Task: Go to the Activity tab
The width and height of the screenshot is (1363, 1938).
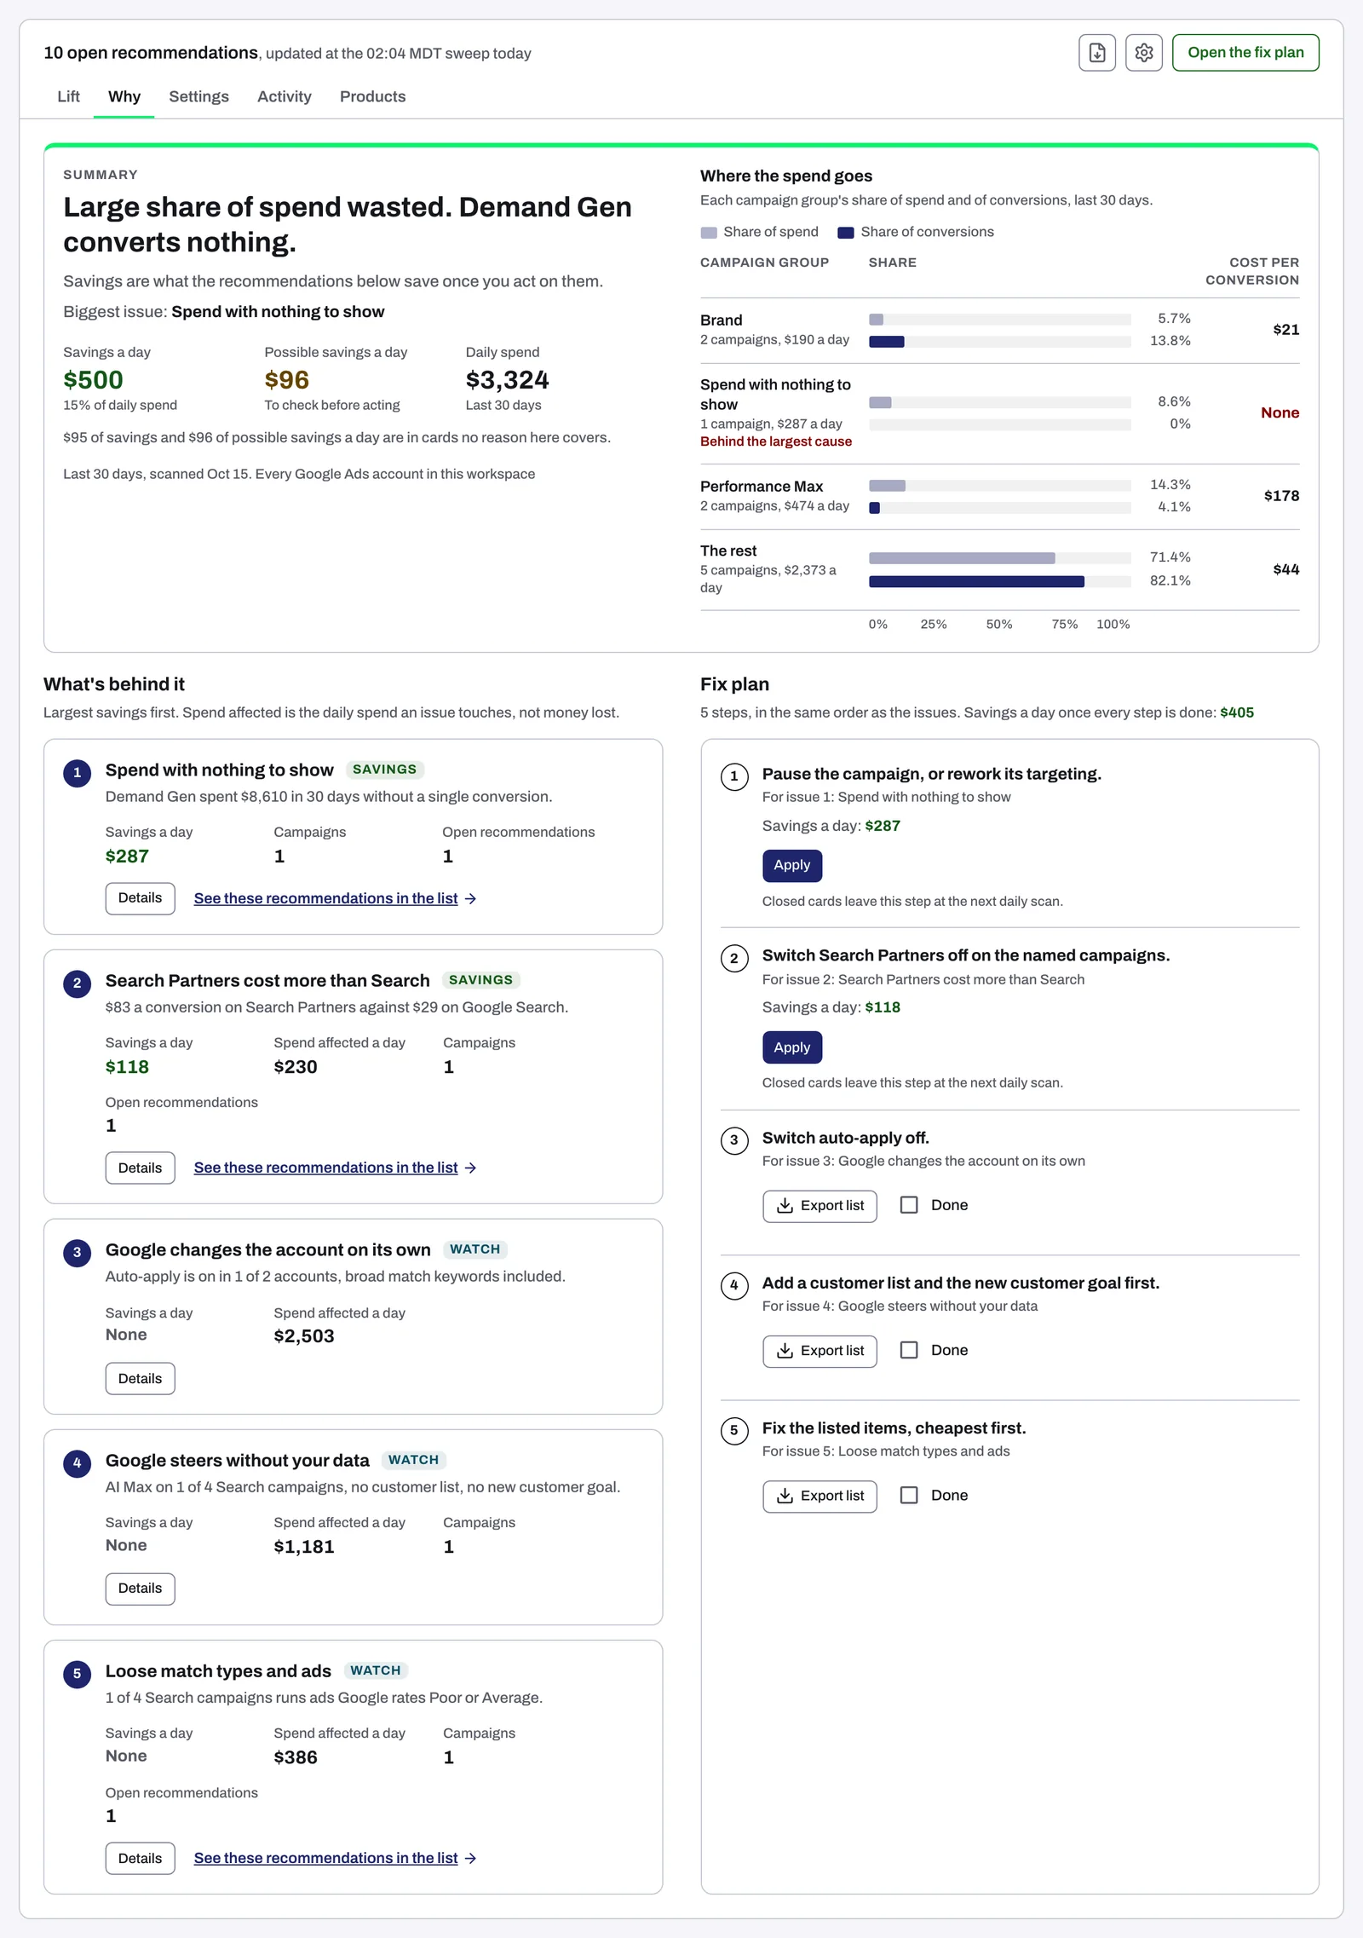Action: (x=285, y=96)
